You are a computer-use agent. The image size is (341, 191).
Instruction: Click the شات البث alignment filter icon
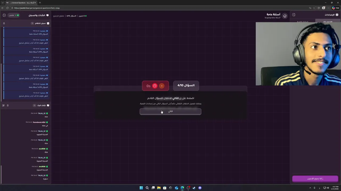3,105
